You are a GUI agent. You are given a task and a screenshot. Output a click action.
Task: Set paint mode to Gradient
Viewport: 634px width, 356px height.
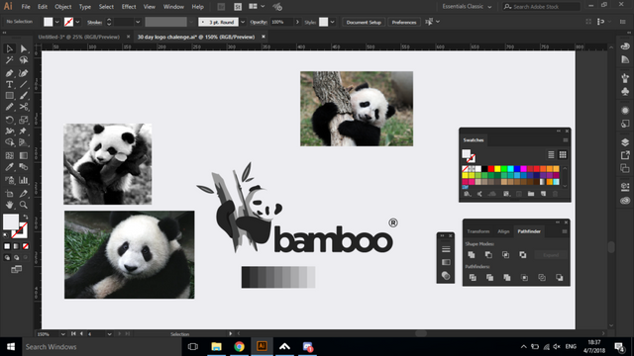point(16,246)
